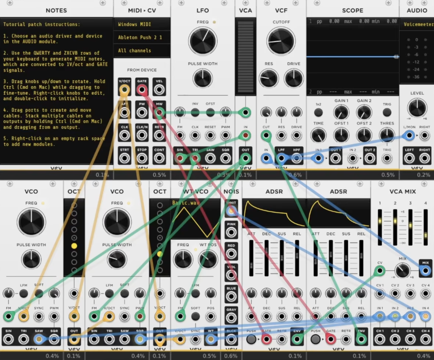Toggle the SOFT button on the left VCO module
Viewport: 434px width, 360px height.
(x=39, y=293)
